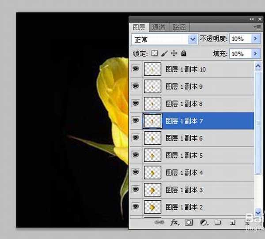This screenshot has width=265, height=239.
Task: Hide layer 图层 1 副本 10
Action: point(136,69)
